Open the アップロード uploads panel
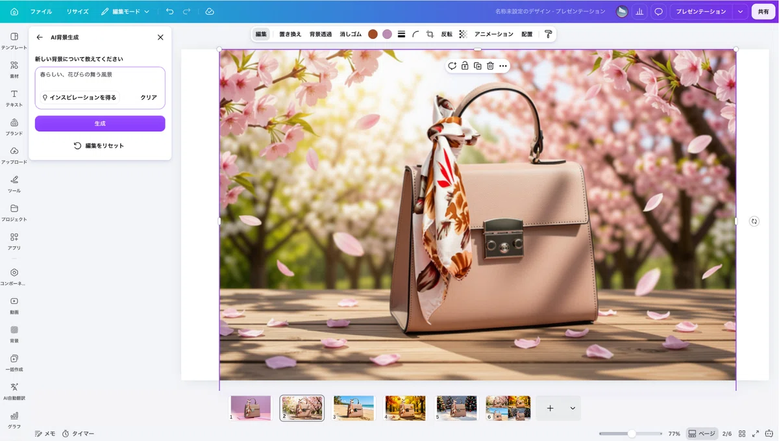 coord(14,155)
